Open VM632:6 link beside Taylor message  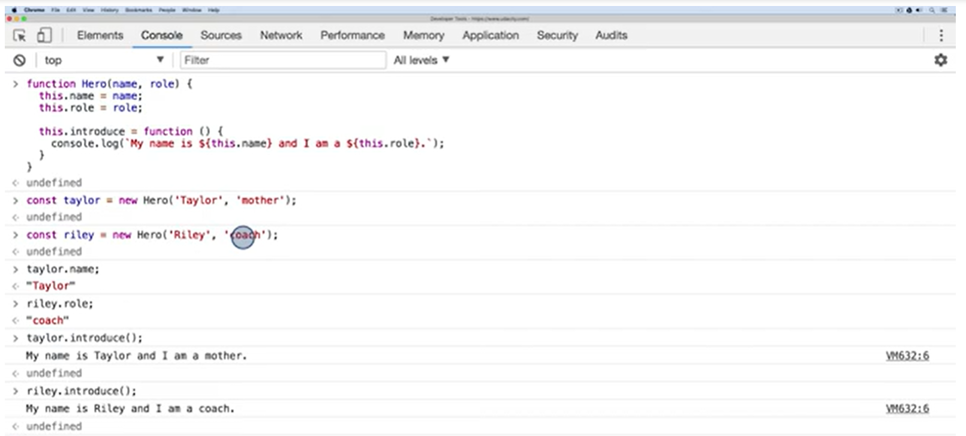(907, 356)
